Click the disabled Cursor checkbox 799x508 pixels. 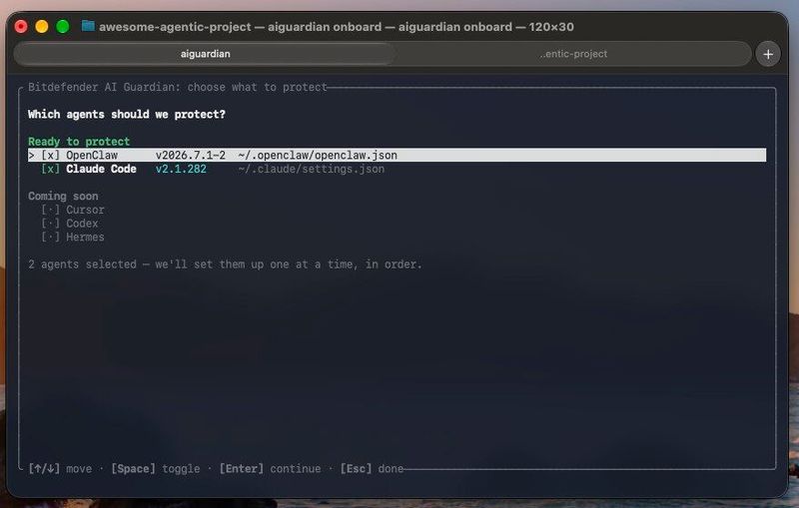coord(51,210)
